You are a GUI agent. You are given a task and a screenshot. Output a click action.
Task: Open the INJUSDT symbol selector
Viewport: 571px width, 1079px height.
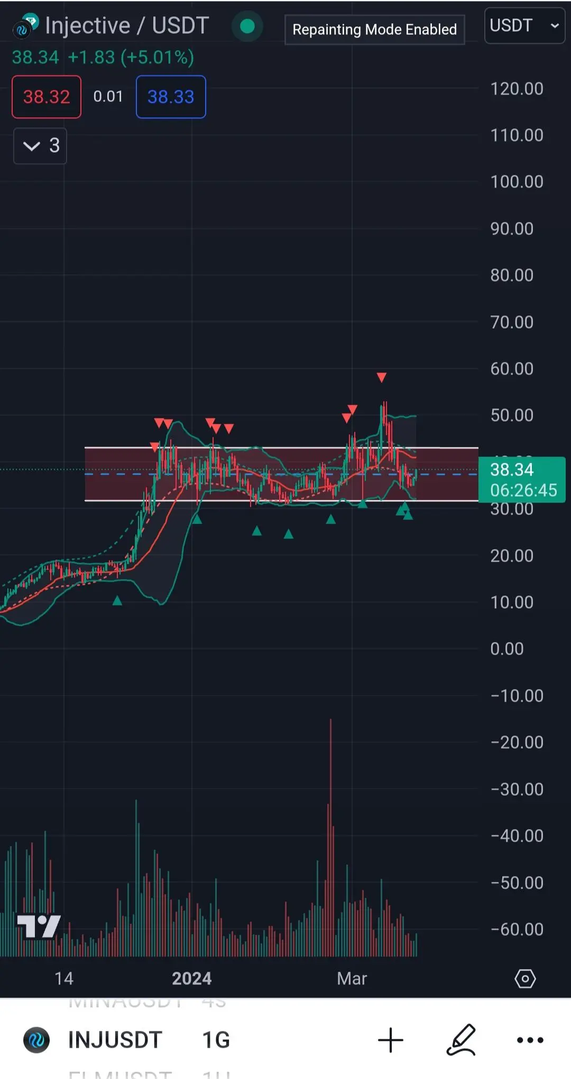click(115, 1040)
